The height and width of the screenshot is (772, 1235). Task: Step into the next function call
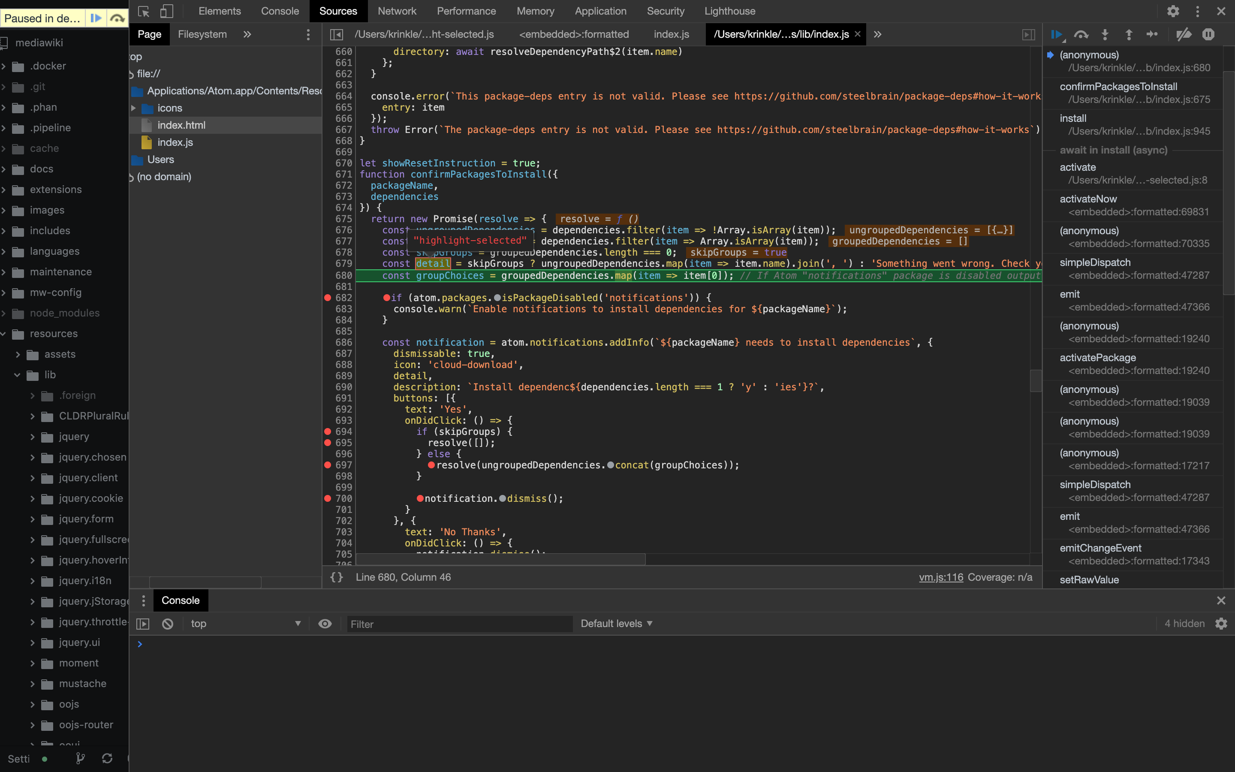pyautogui.click(x=1105, y=34)
